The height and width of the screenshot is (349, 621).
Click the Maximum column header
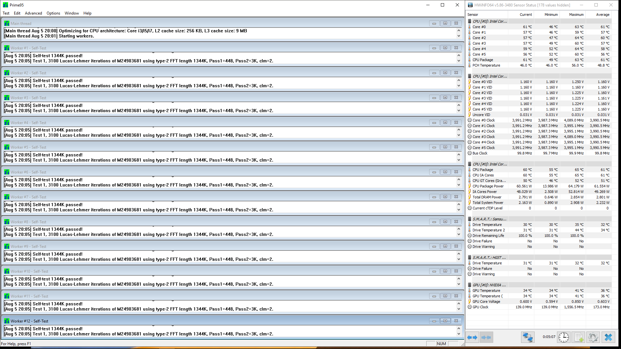tap(573, 15)
